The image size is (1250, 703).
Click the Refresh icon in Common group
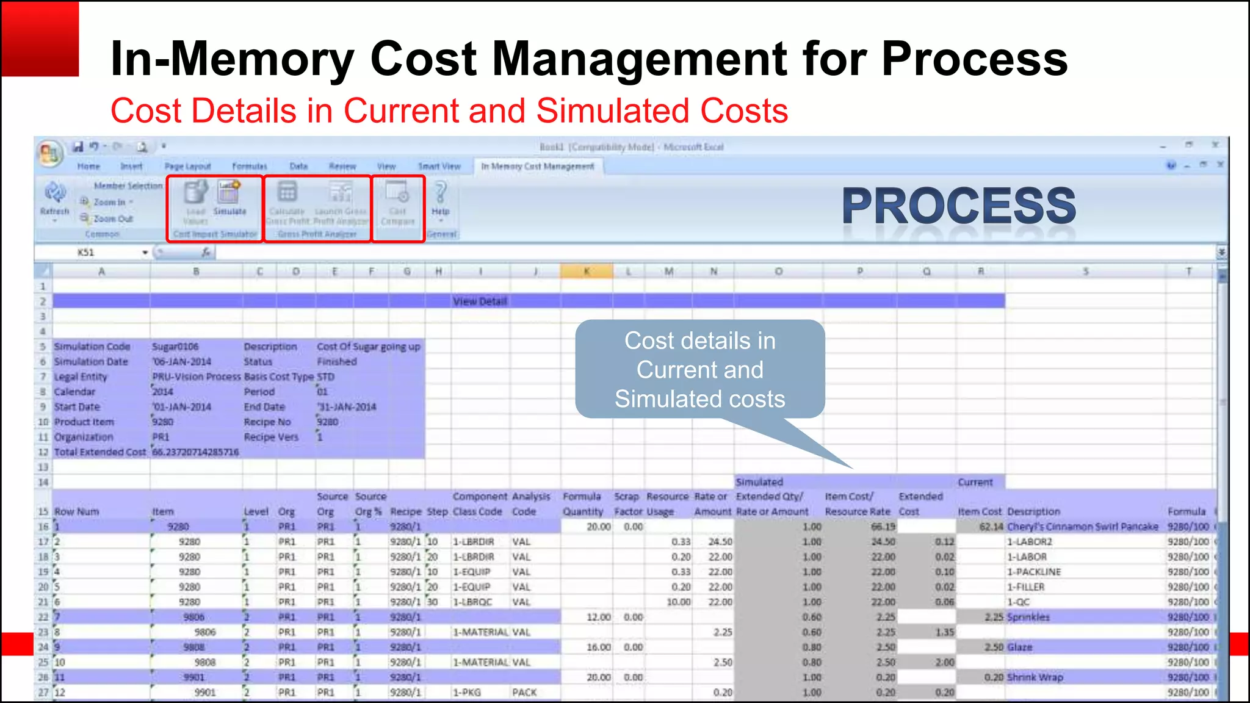coord(55,192)
